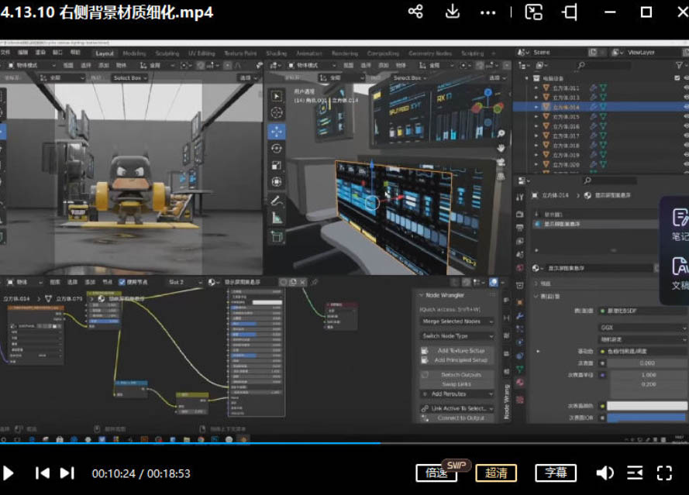
Task: Skip to the next video
Action: pyautogui.click(x=67, y=473)
